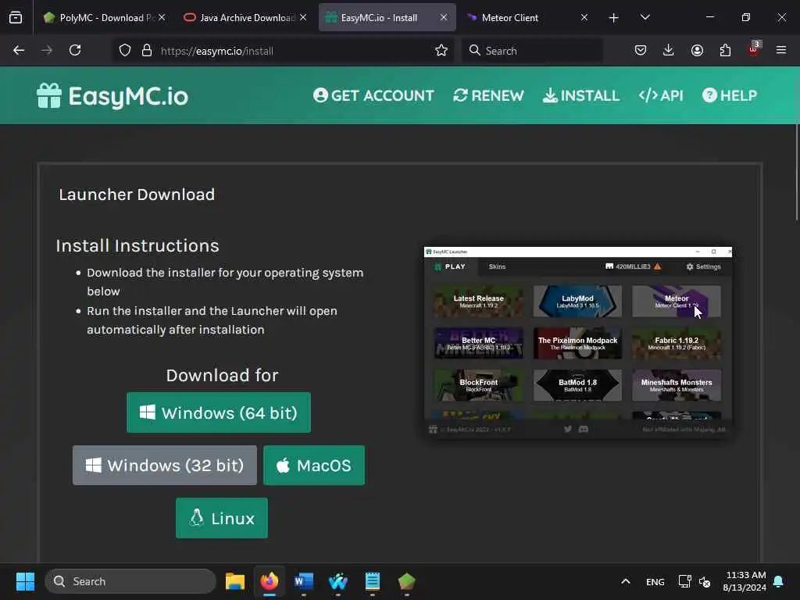Image resolution: width=800 pixels, height=600 pixels.
Task: View site security lock information
Action: 147,51
